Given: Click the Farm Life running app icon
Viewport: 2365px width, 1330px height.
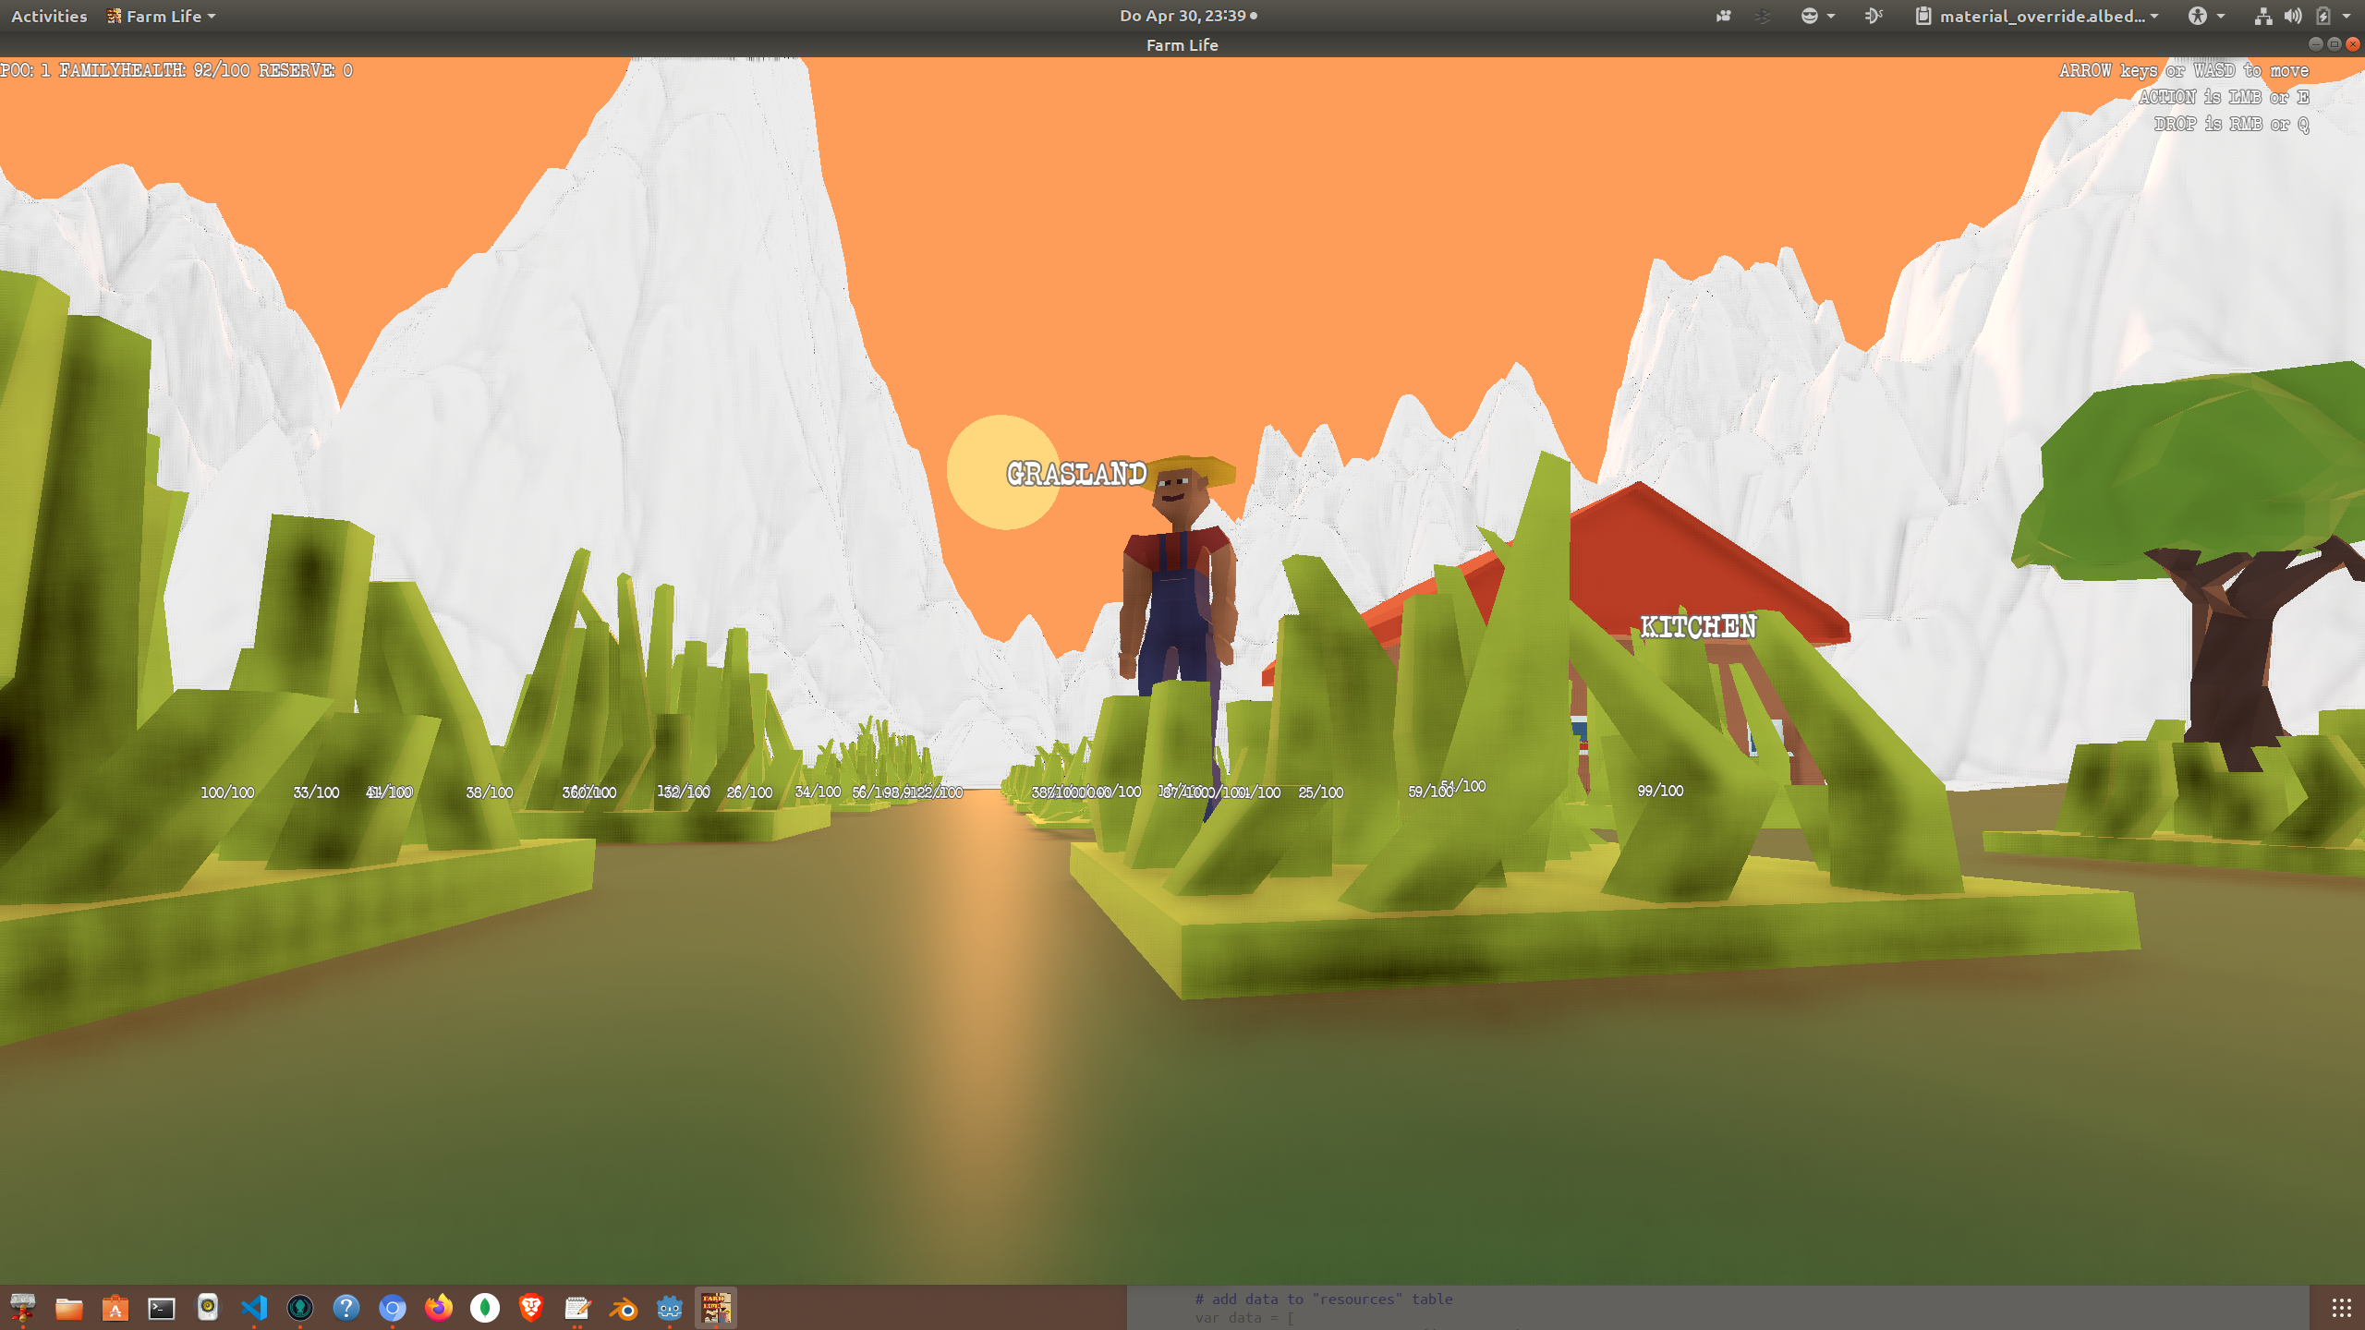Looking at the screenshot, I should (715, 1308).
